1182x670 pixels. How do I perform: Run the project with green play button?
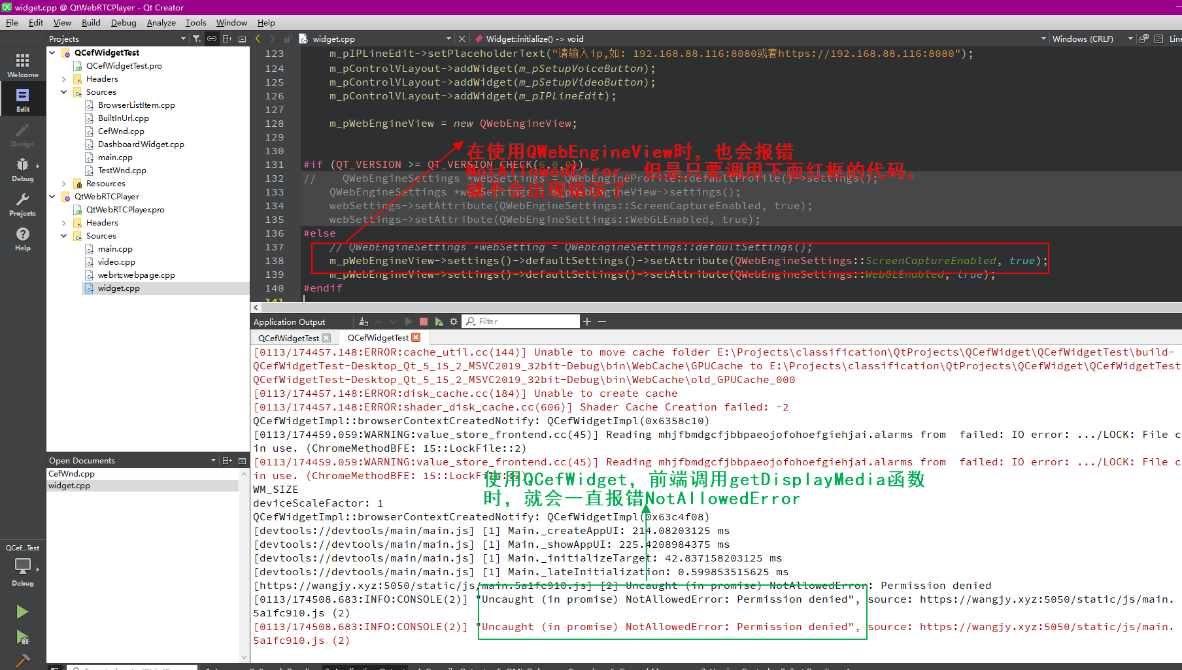coord(22,612)
